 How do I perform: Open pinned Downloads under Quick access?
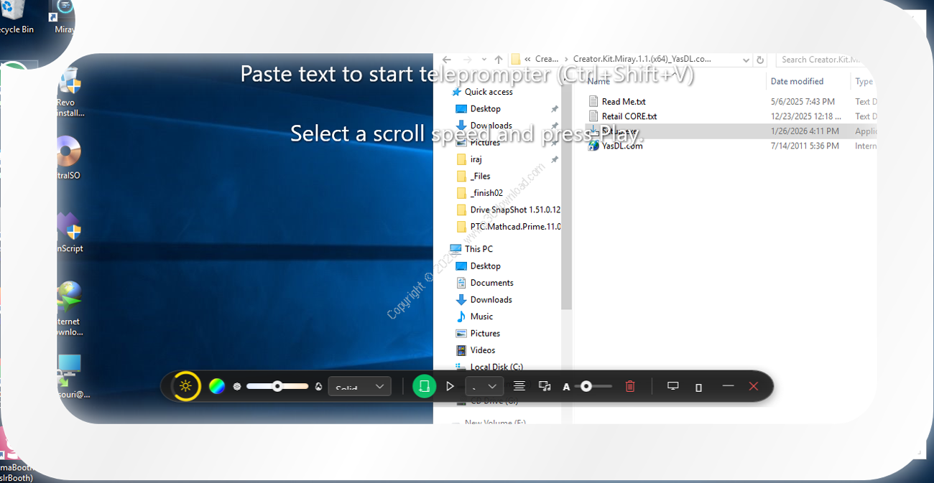coord(491,126)
